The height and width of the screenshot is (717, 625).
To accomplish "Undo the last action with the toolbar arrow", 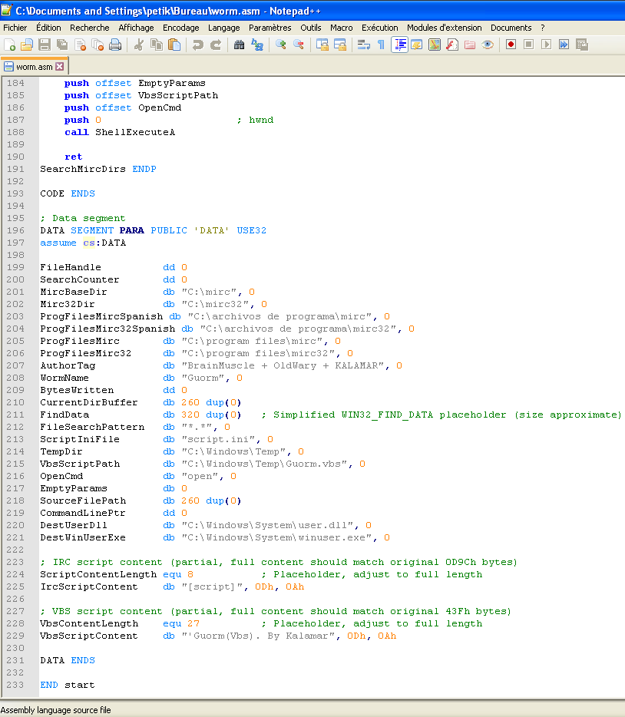I will tap(197, 45).
